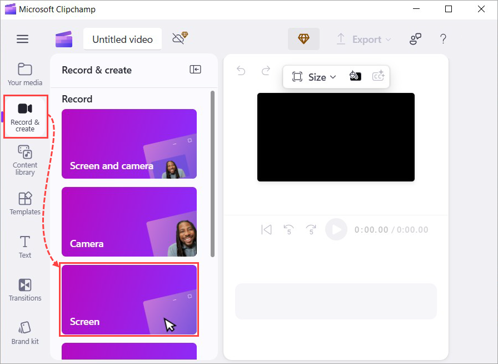
Task: Open help using the question mark icon
Action: point(443,39)
